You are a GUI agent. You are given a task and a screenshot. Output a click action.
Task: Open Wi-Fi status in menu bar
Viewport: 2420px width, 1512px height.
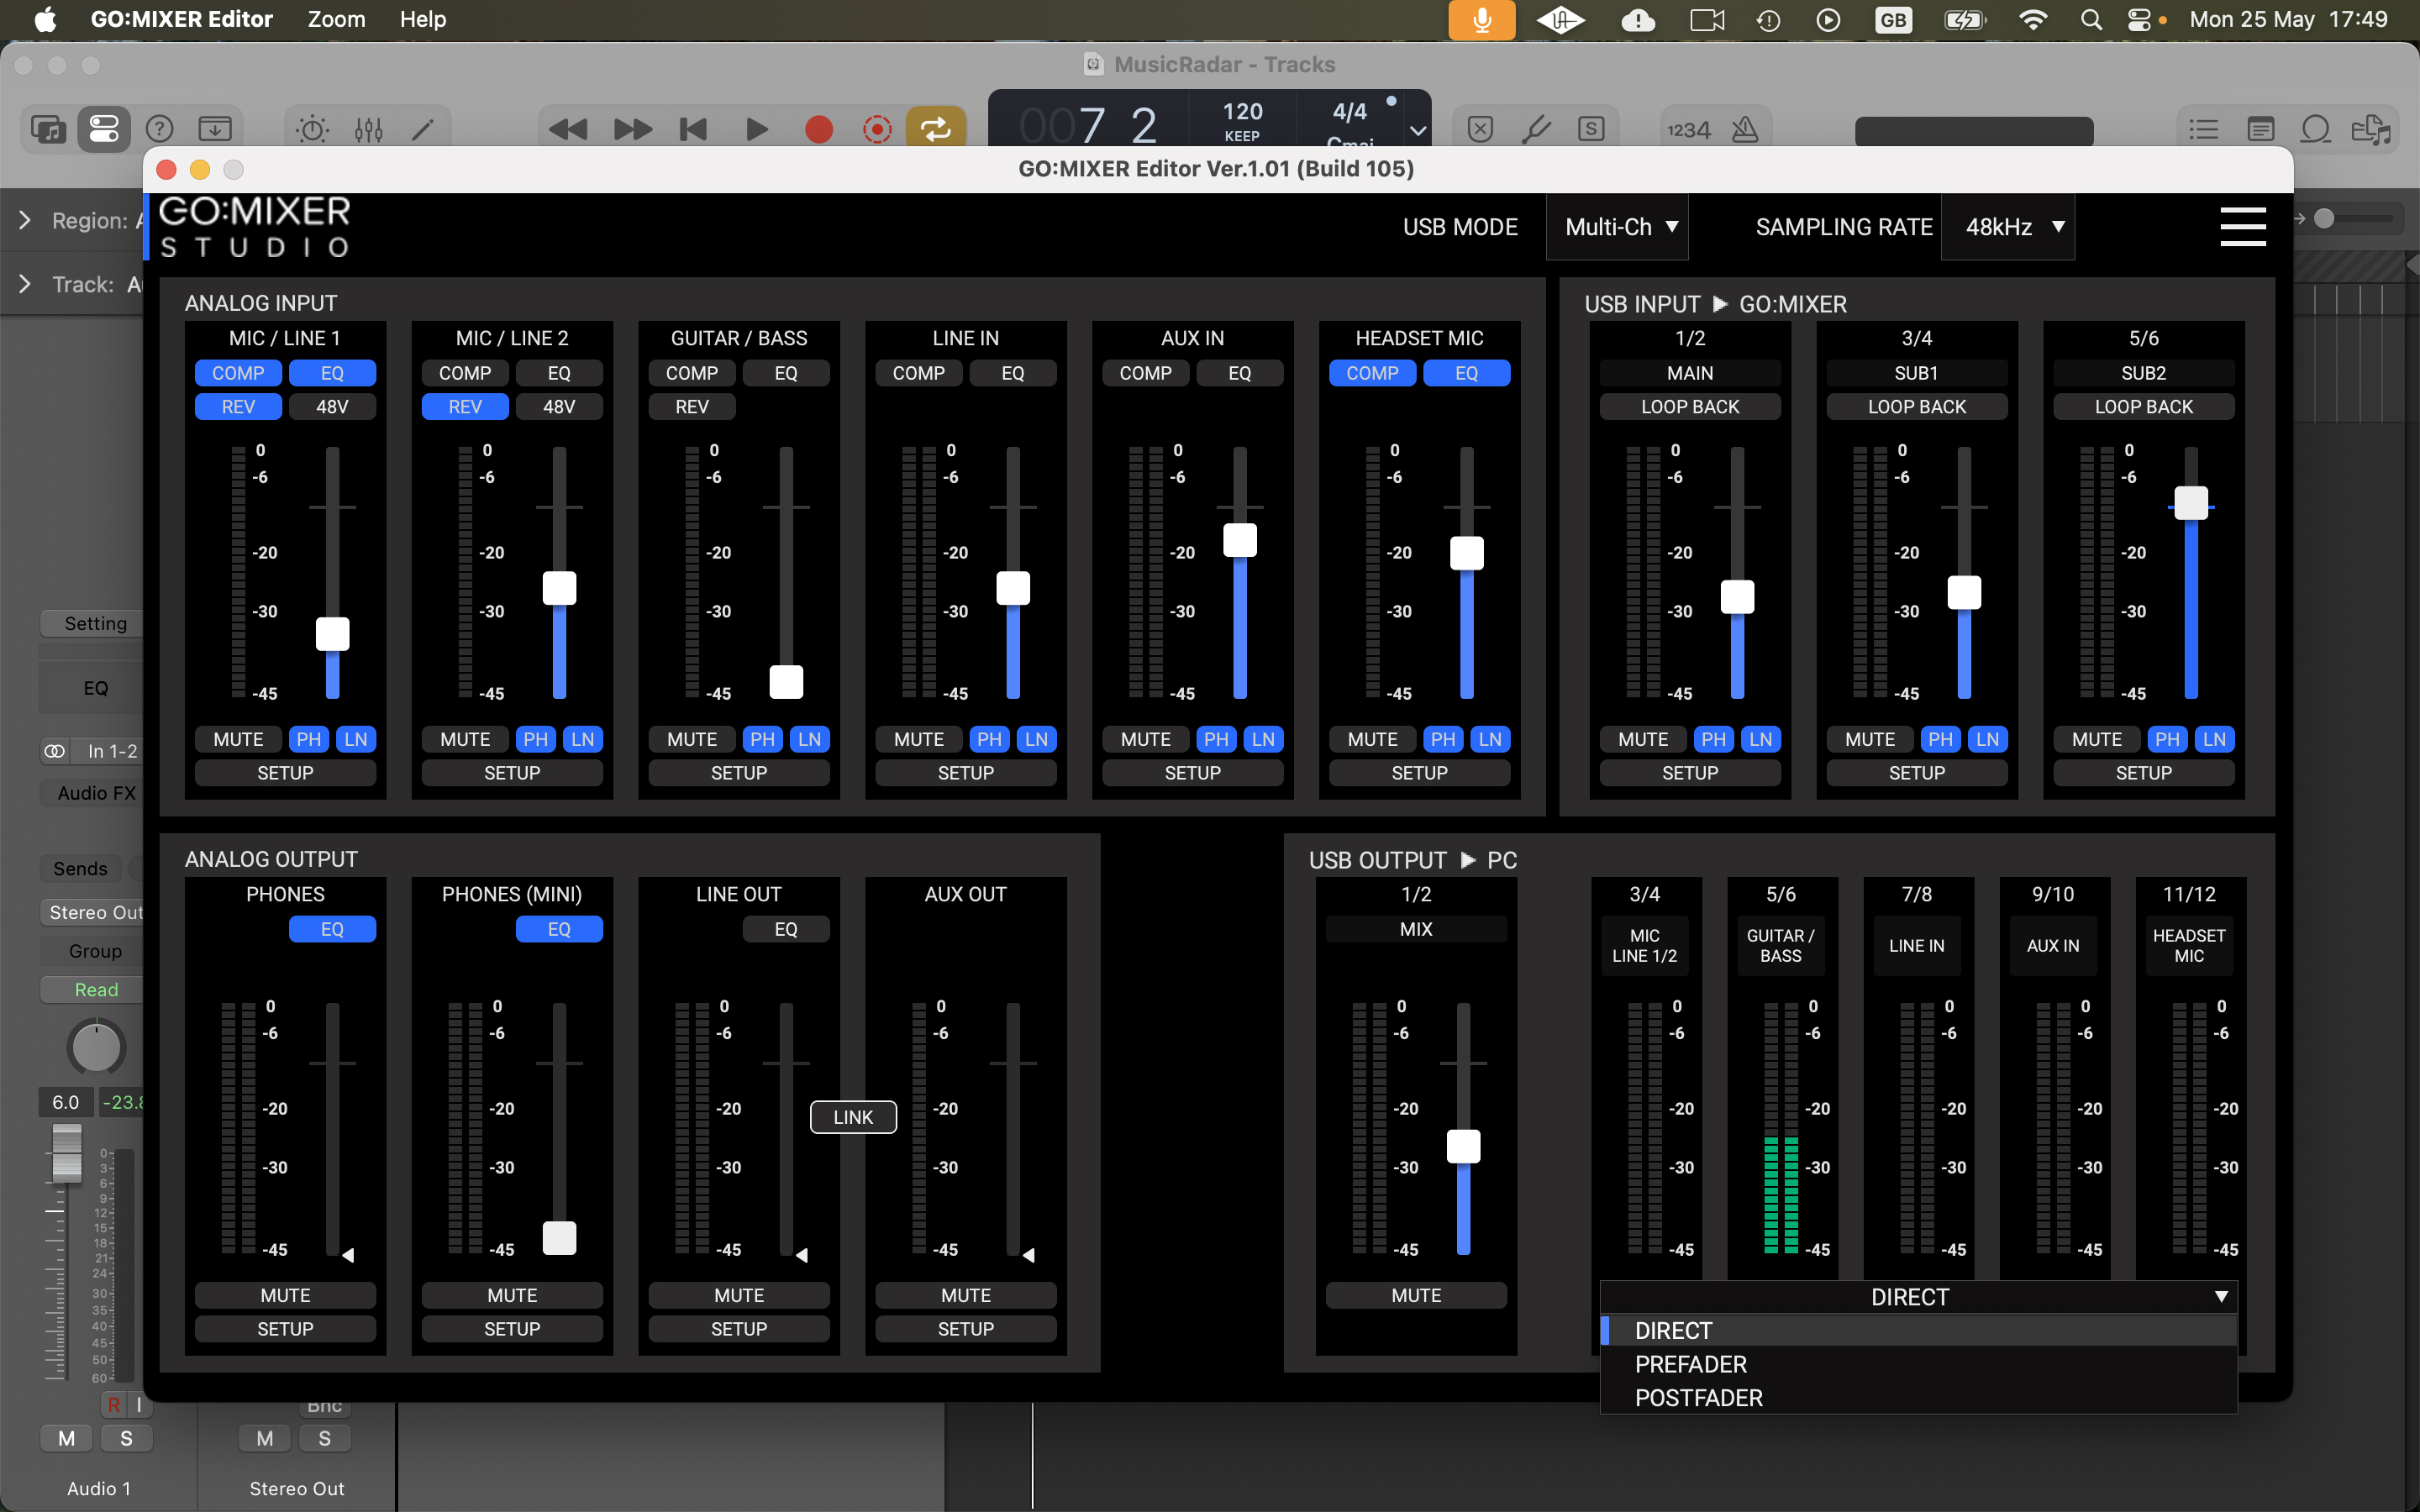coord(2033,20)
